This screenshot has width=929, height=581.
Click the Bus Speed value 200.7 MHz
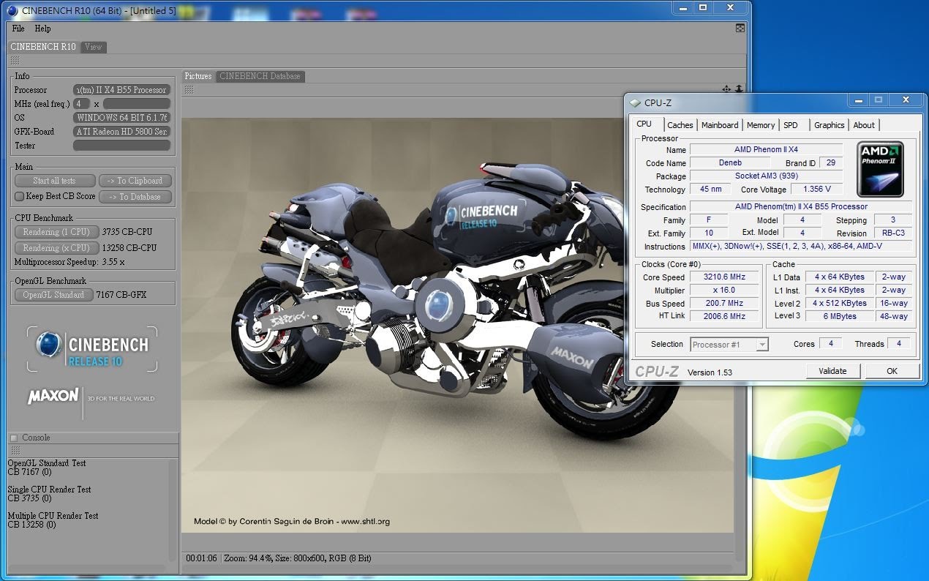(725, 304)
